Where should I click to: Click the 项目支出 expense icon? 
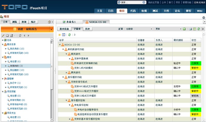pos(5,113)
